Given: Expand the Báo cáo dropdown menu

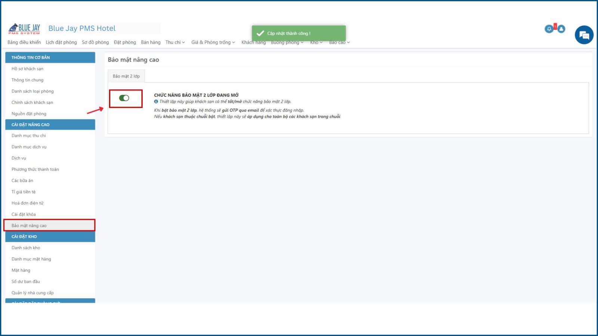Looking at the screenshot, I should click(339, 43).
